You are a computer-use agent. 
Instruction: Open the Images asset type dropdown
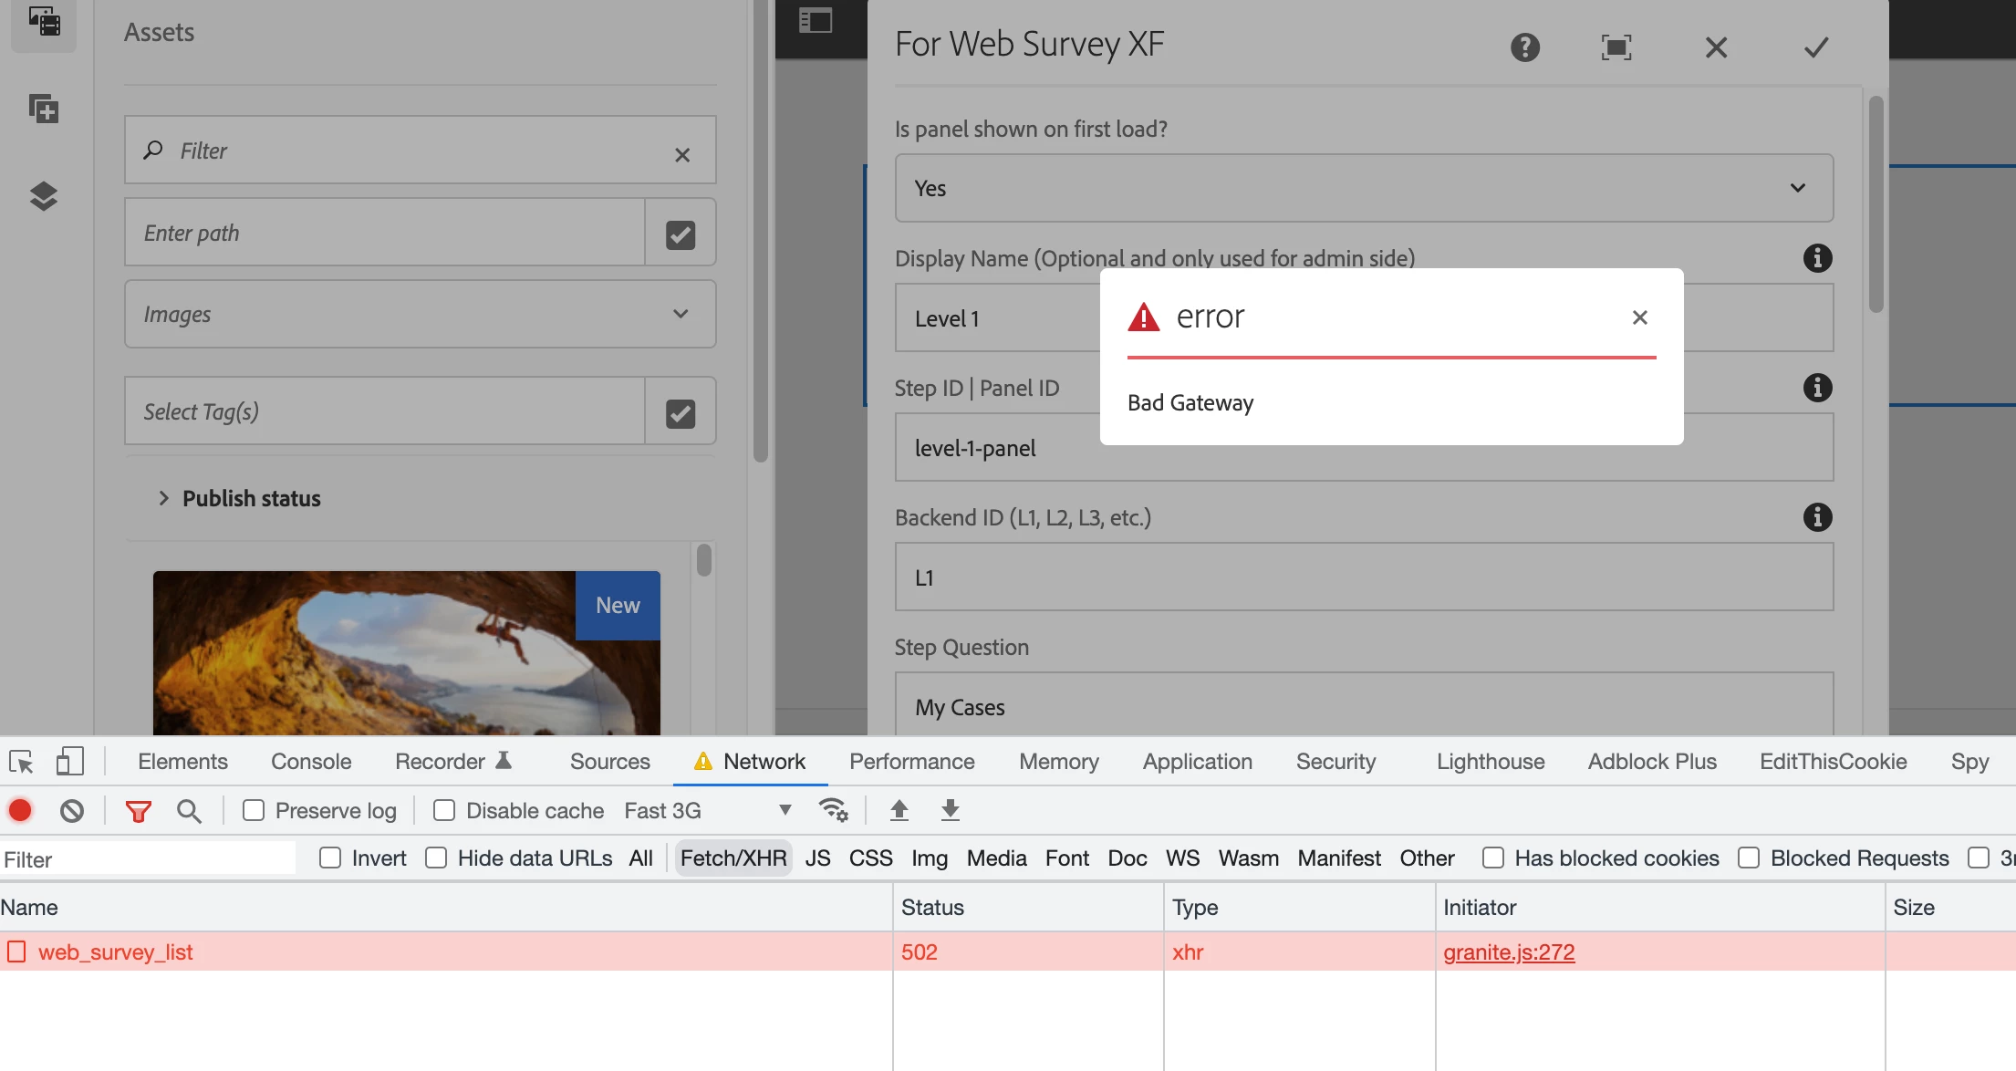pyautogui.click(x=420, y=314)
